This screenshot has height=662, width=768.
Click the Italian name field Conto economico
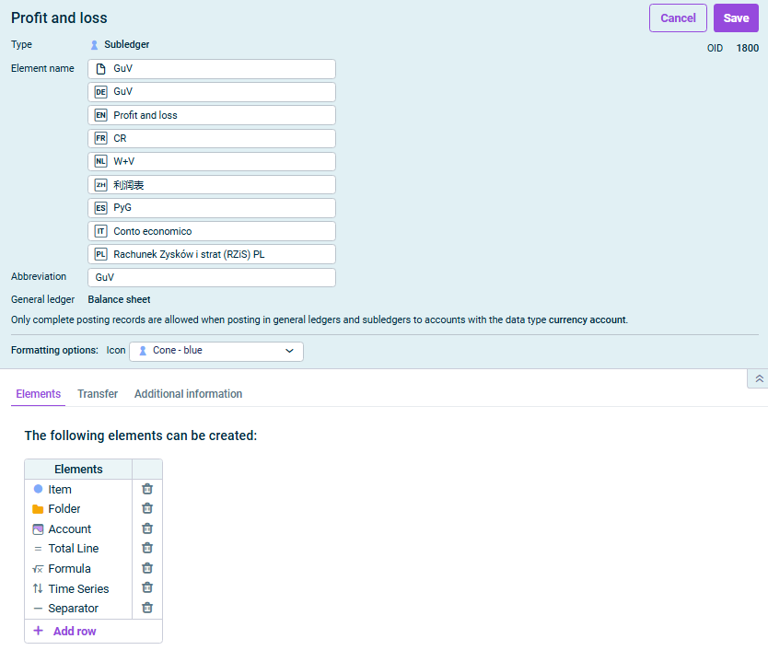(x=221, y=231)
